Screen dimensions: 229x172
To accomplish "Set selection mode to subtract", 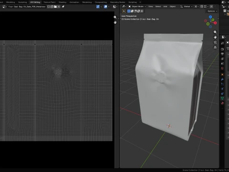I will [x=135, y=11].
